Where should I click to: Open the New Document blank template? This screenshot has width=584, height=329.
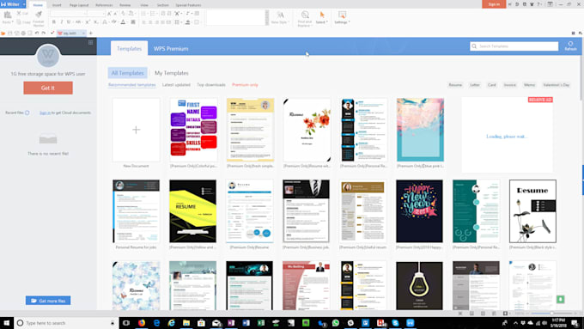click(x=137, y=130)
